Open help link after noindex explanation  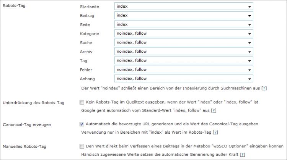click(x=264, y=88)
